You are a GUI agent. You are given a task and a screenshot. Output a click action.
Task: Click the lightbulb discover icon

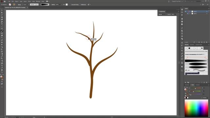click(169, 1)
